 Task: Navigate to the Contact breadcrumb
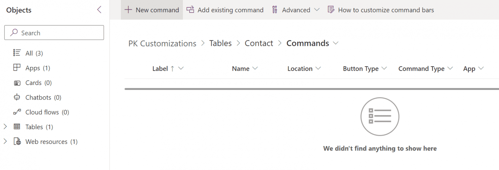coord(259,43)
